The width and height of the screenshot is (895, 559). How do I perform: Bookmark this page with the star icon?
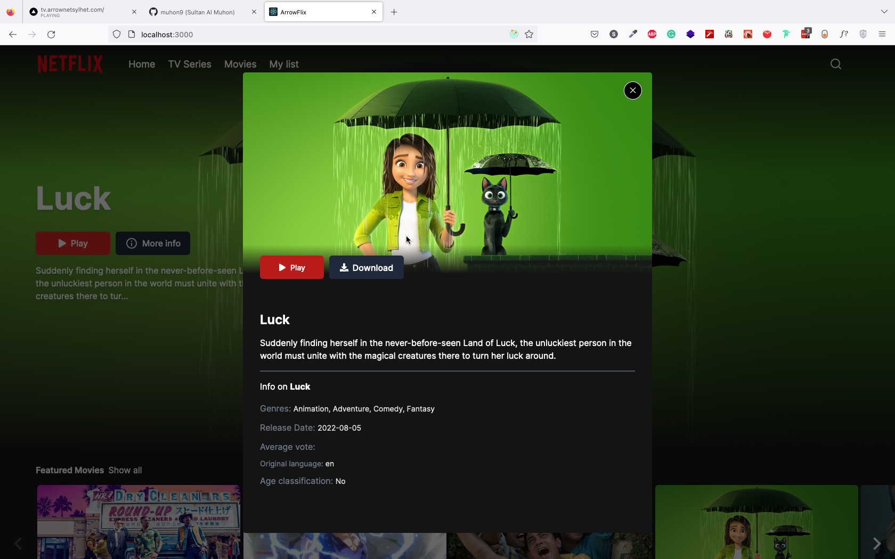click(529, 34)
